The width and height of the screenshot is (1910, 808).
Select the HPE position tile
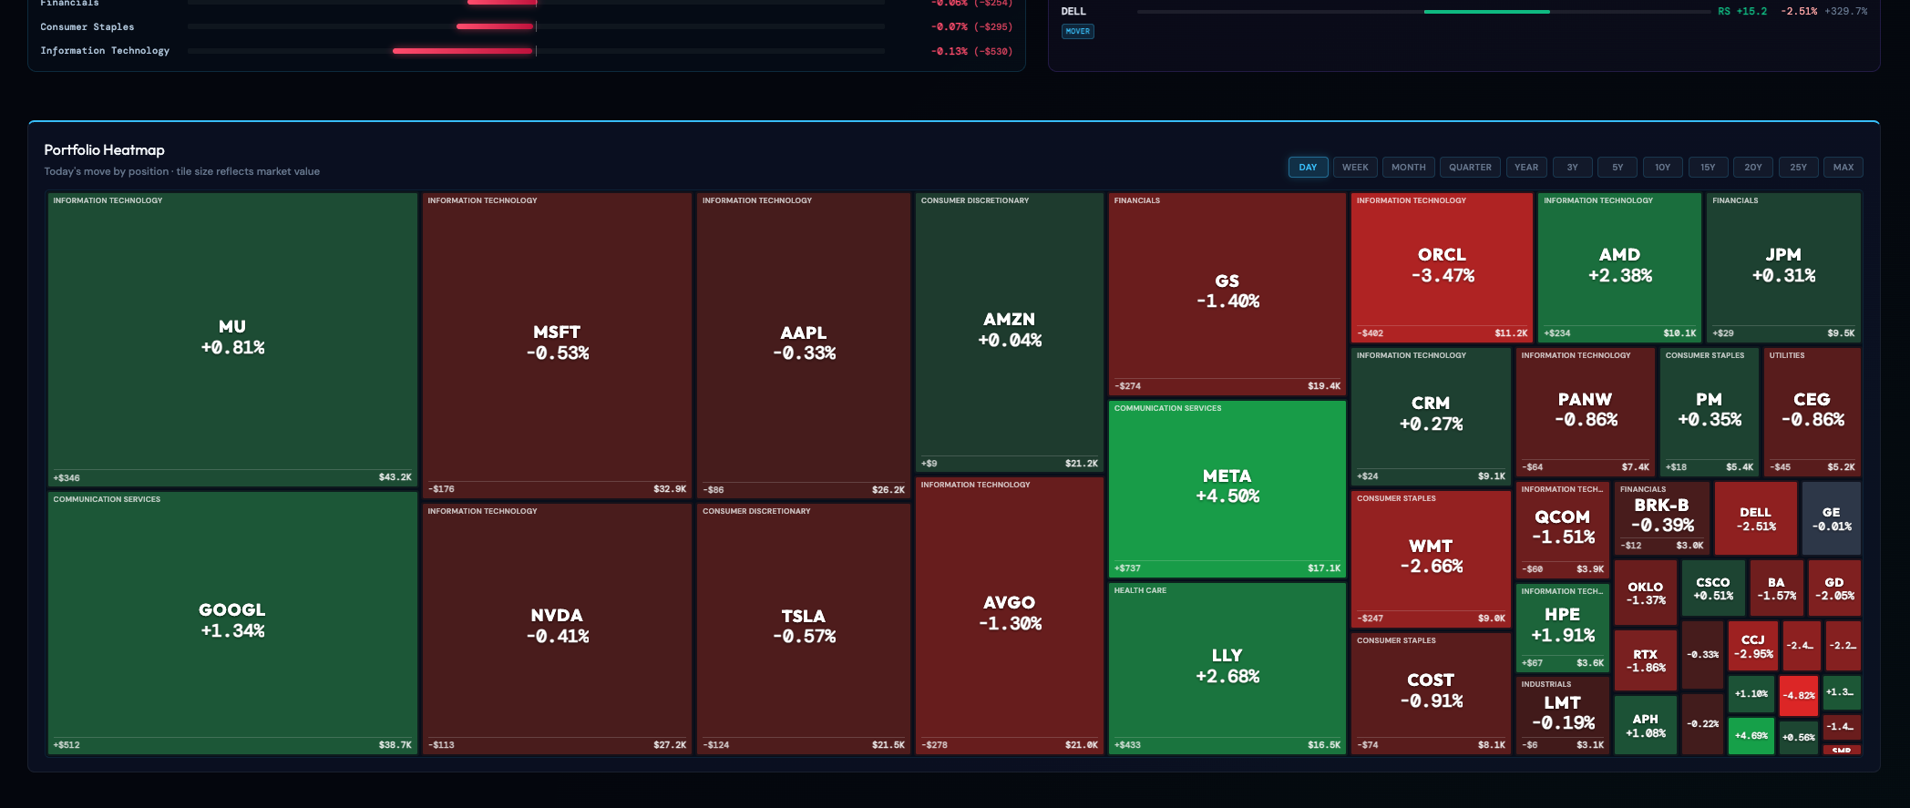pyautogui.click(x=1562, y=627)
